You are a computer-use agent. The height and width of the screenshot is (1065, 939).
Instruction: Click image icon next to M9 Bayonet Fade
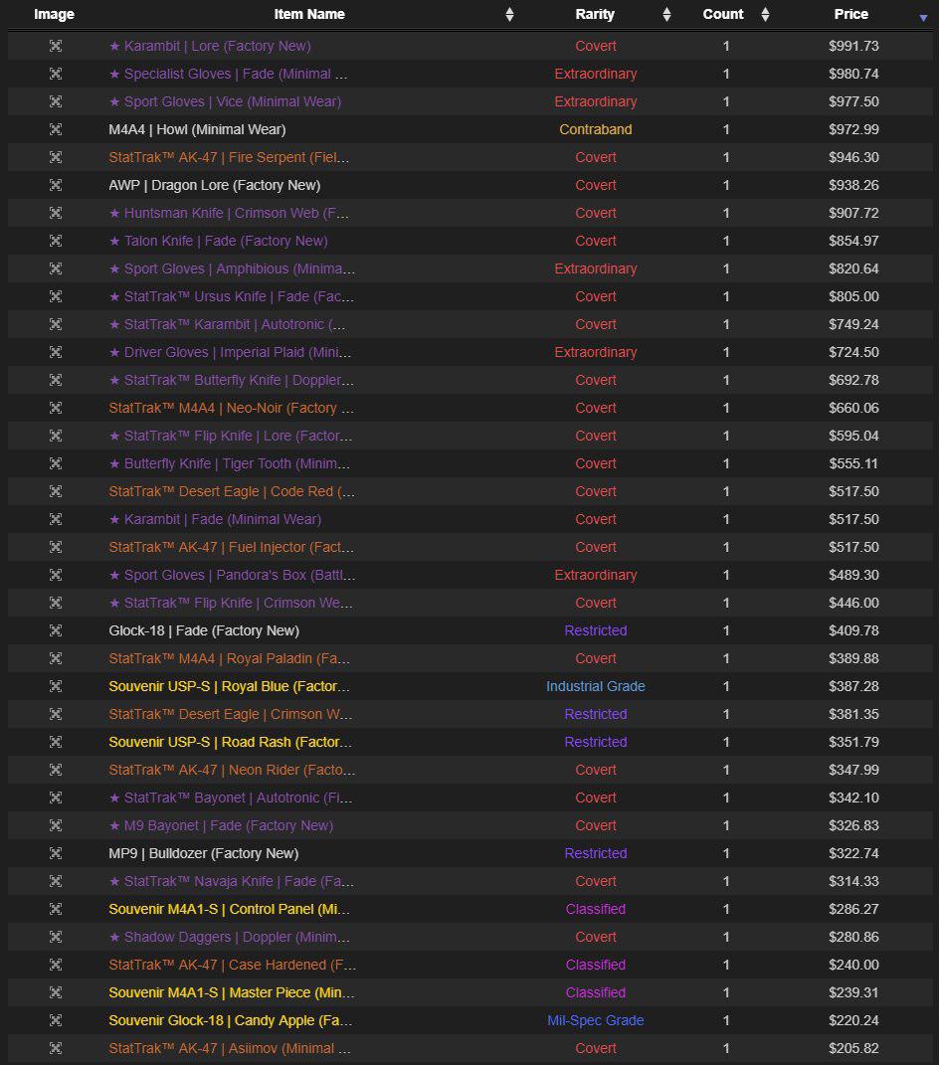[56, 825]
